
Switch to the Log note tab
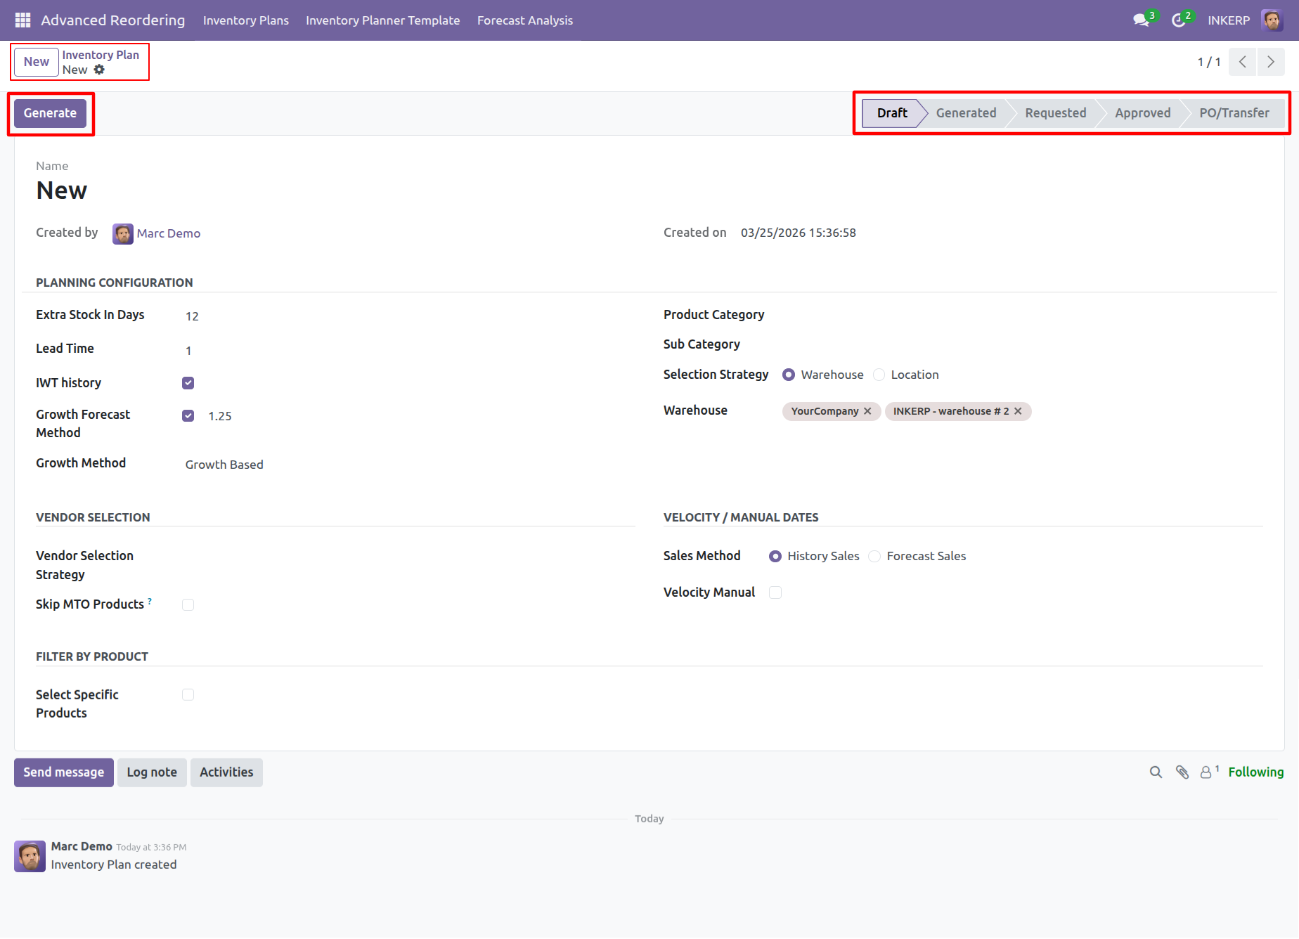point(152,772)
